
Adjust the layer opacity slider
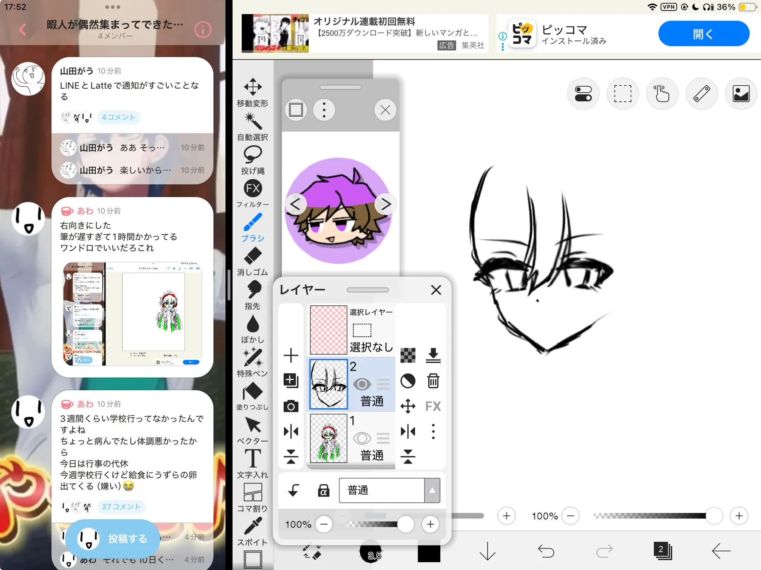point(380,524)
